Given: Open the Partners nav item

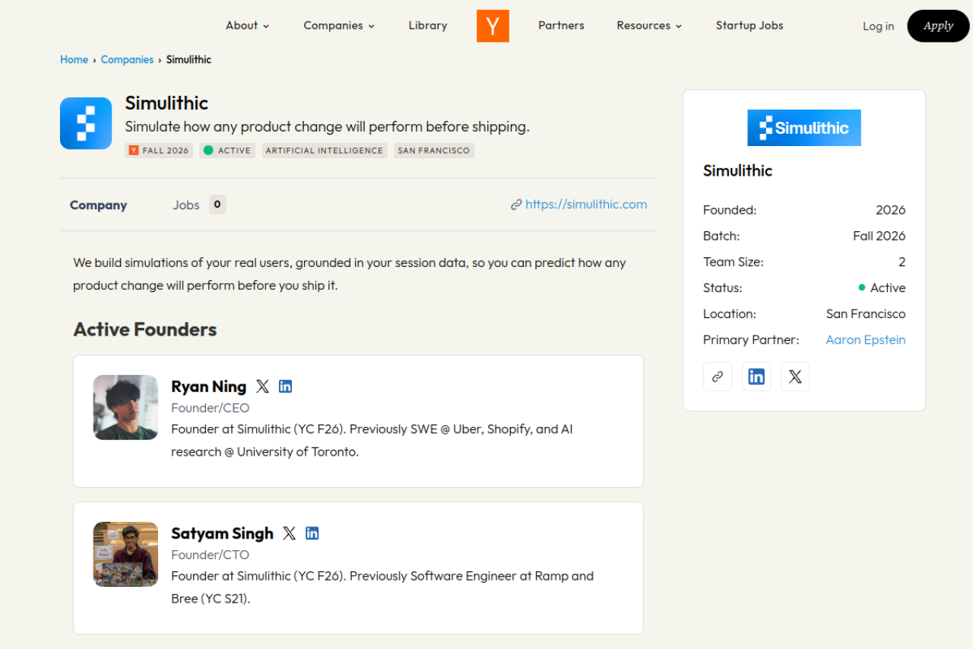Looking at the screenshot, I should point(561,26).
